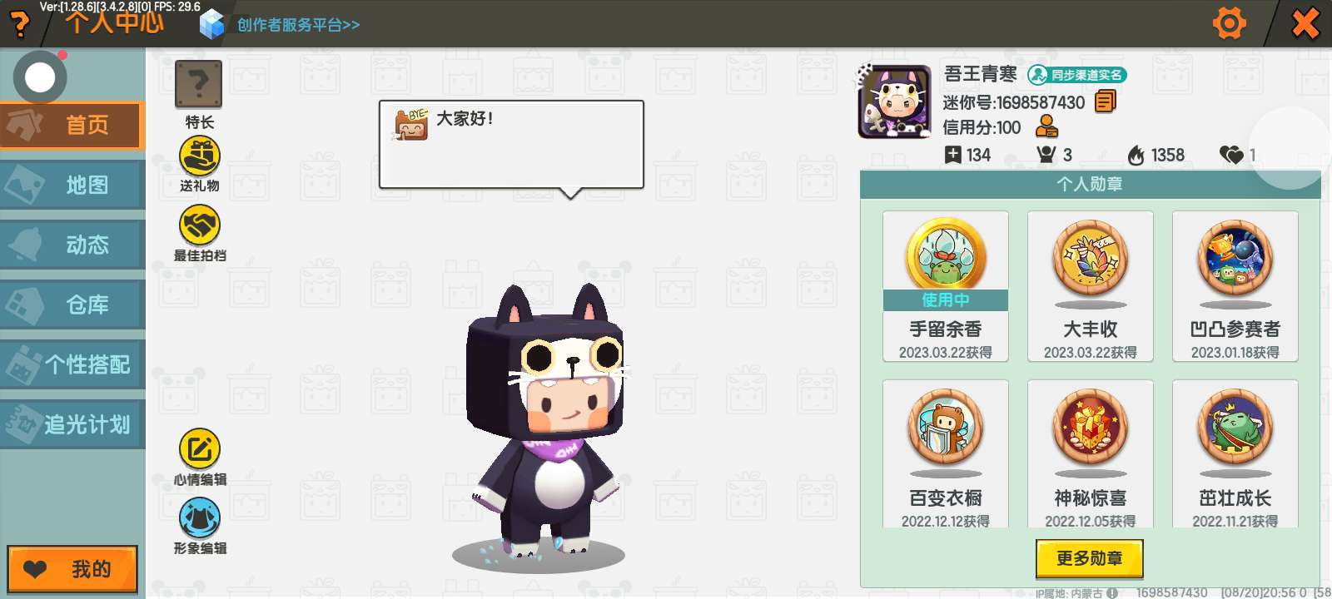Open the 创作者服务平台 link
Image resolution: width=1332 pixels, height=599 pixels.
[x=298, y=25]
